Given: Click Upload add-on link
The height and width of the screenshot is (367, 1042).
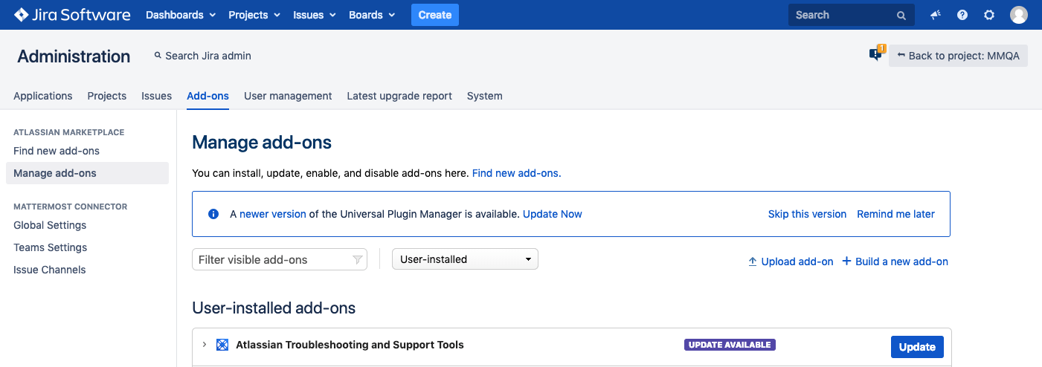Looking at the screenshot, I should coord(791,262).
